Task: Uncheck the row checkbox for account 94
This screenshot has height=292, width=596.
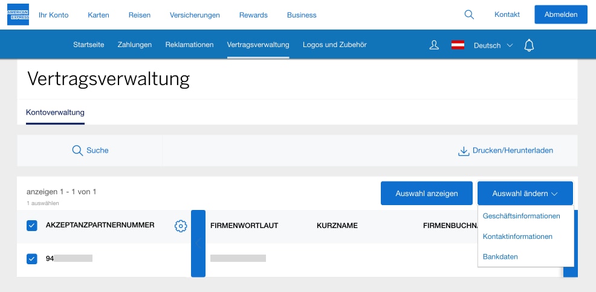Action: click(32, 259)
